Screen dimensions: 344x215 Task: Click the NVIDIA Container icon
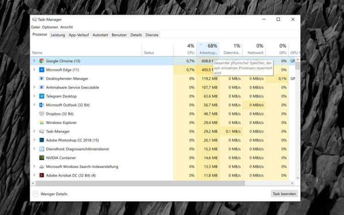[41, 158]
